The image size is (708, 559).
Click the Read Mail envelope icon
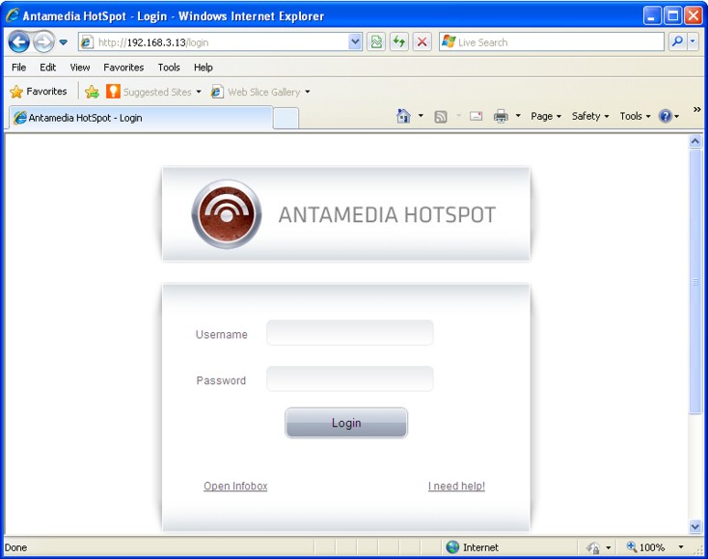coord(476,116)
